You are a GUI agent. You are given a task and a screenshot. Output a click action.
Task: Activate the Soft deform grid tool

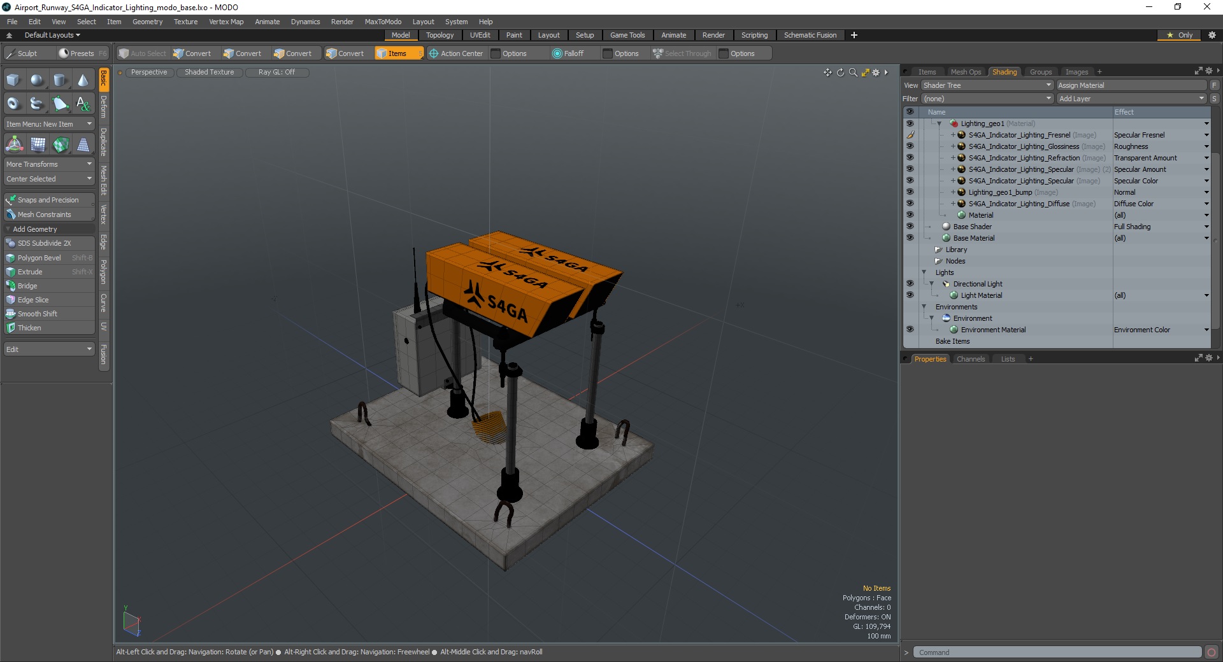tap(38, 145)
